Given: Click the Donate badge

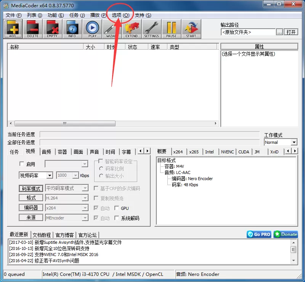Looking at the screenshot, I should pyautogui.click(x=286, y=234).
